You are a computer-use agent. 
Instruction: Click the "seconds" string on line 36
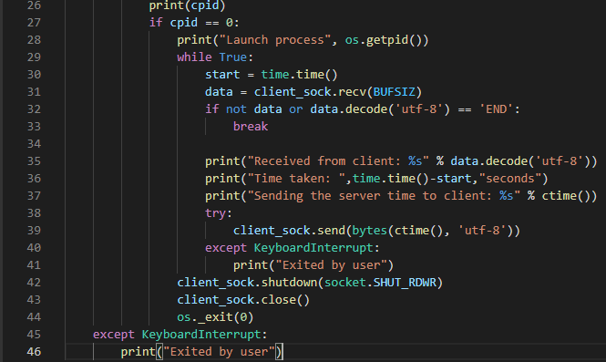[510, 179]
